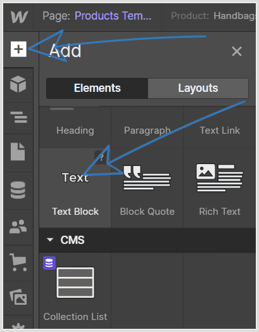Select the Collection List element
Screen dimensions: 259x332
point(75,290)
